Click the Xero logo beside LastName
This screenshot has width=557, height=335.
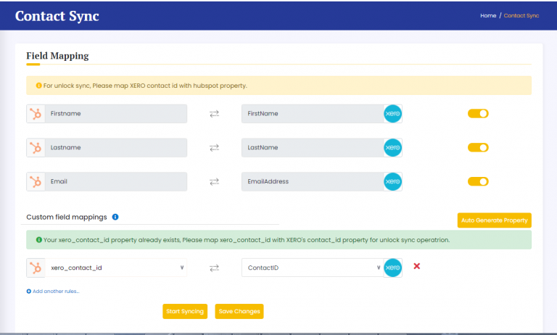[x=392, y=148]
